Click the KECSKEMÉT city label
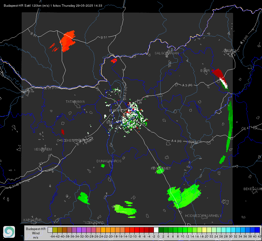 tap(161, 168)
